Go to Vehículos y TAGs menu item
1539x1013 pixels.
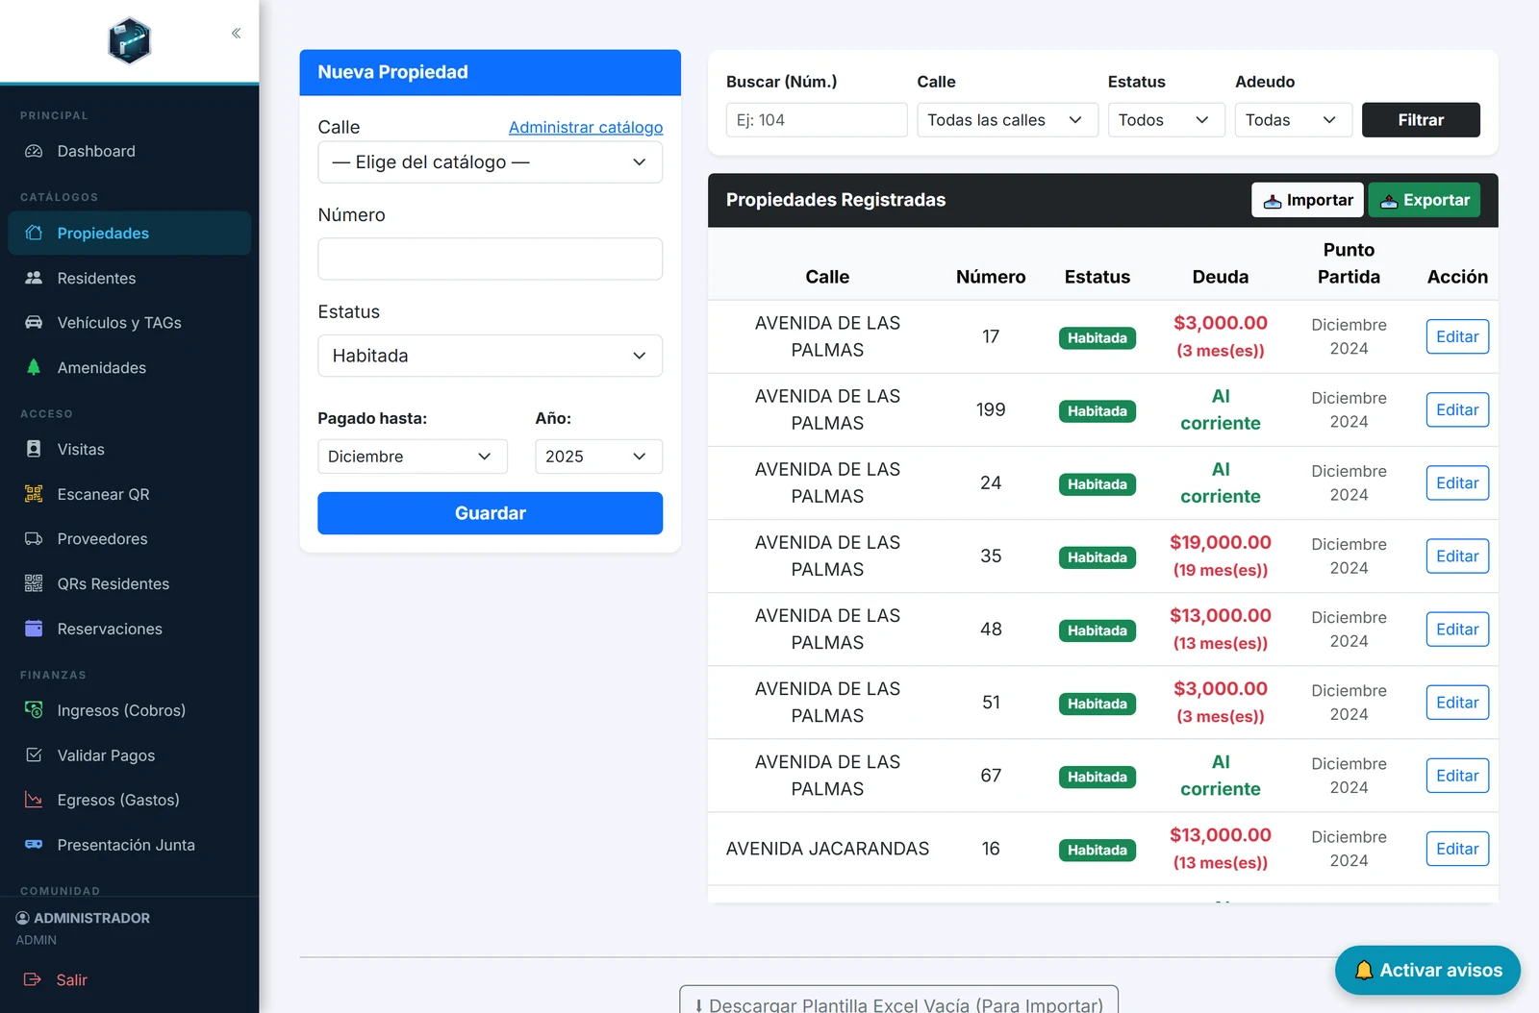click(130, 322)
